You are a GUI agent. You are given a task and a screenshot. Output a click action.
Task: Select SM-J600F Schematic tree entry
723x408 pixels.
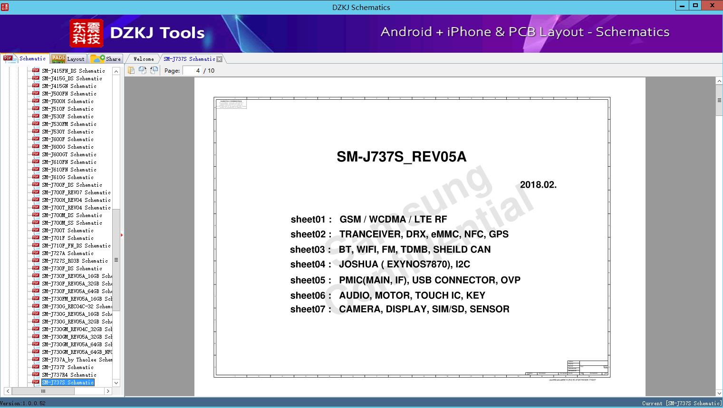67,139
